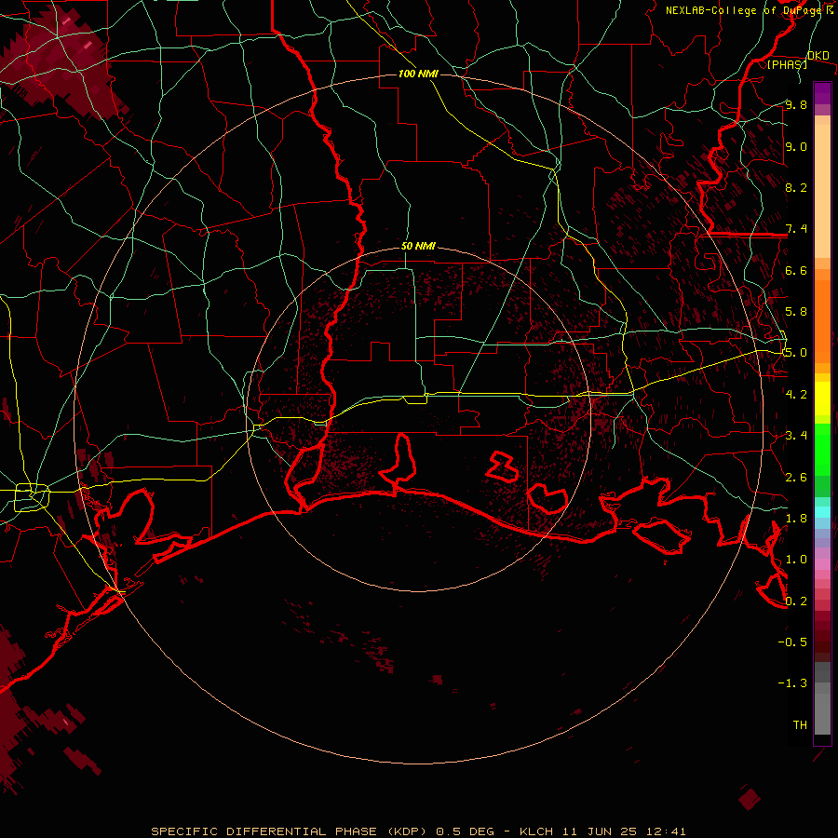
Task: Click the 2.6 legend value
Action: click(796, 477)
